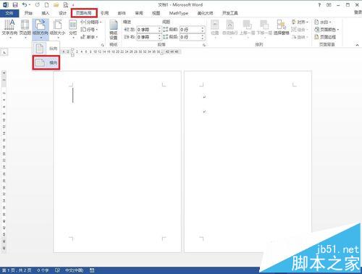Image resolution: width=362 pixels, height=274 pixels.
Task: Click the left indent input field
Action: 147,30
